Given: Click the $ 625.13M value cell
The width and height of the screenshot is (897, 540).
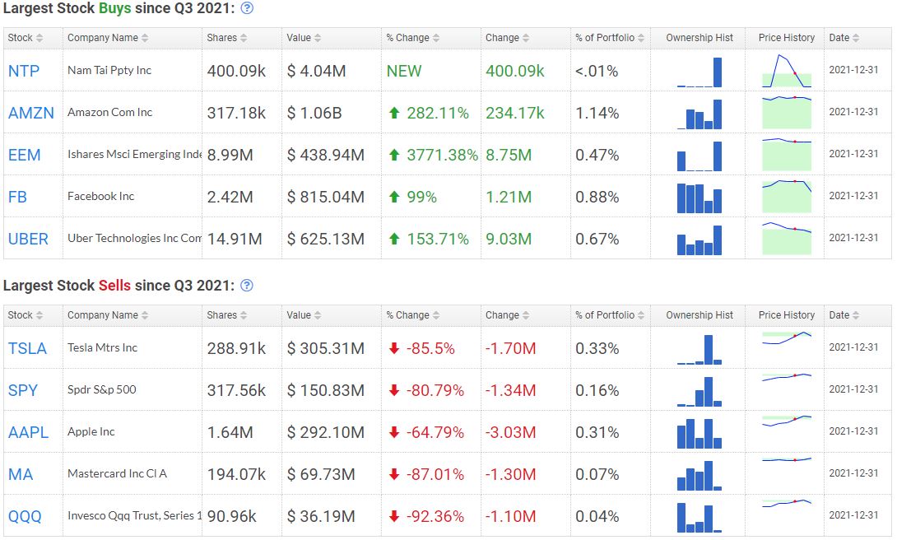Looking at the screenshot, I should (326, 239).
